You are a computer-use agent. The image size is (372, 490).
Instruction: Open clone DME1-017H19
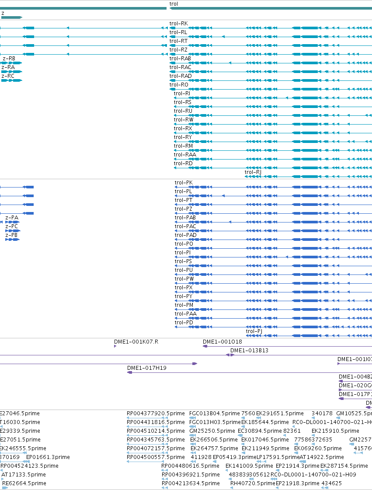pyautogui.click(x=147, y=368)
